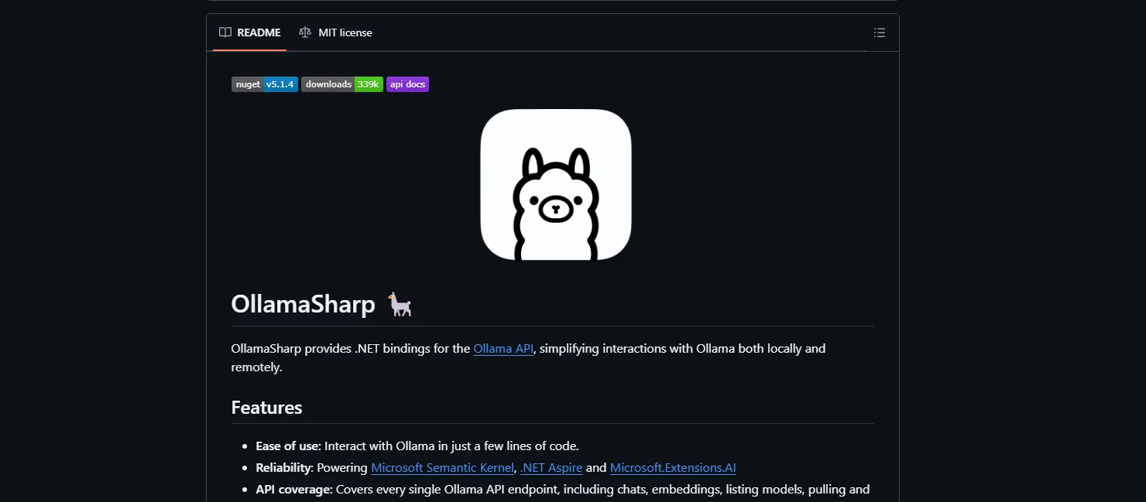Click the llama emoji beside OllamaSharp title
Screen dimensions: 1146x502
pos(400,304)
